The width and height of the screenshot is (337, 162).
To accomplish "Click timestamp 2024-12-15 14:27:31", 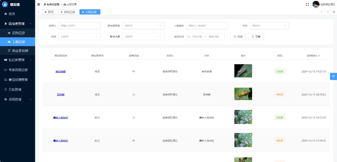I will tap(314, 71).
